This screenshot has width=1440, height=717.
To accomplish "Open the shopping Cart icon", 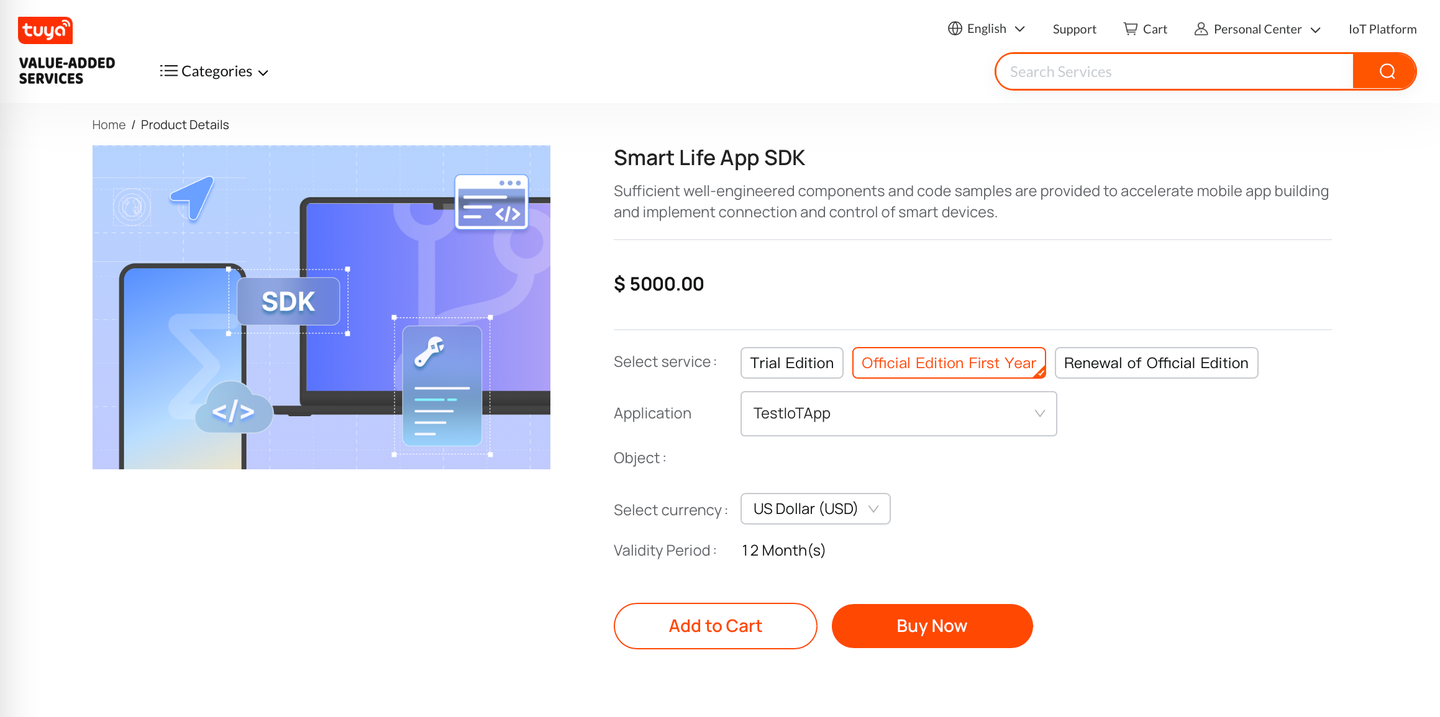I will [1131, 29].
